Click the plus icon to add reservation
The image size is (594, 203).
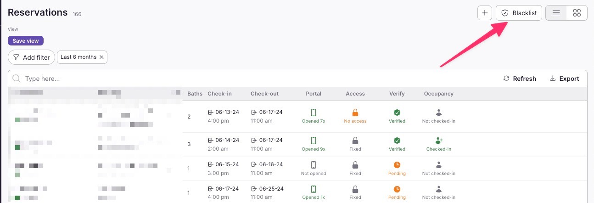point(485,13)
